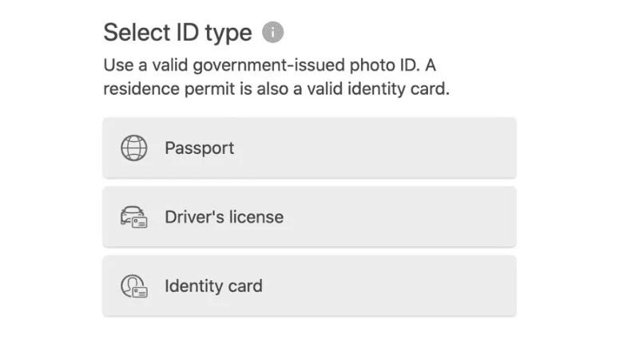Tap the bottom ID option's profile card symbol
This screenshot has width=619, height=359.
pyautogui.click(x=133, y=286)
